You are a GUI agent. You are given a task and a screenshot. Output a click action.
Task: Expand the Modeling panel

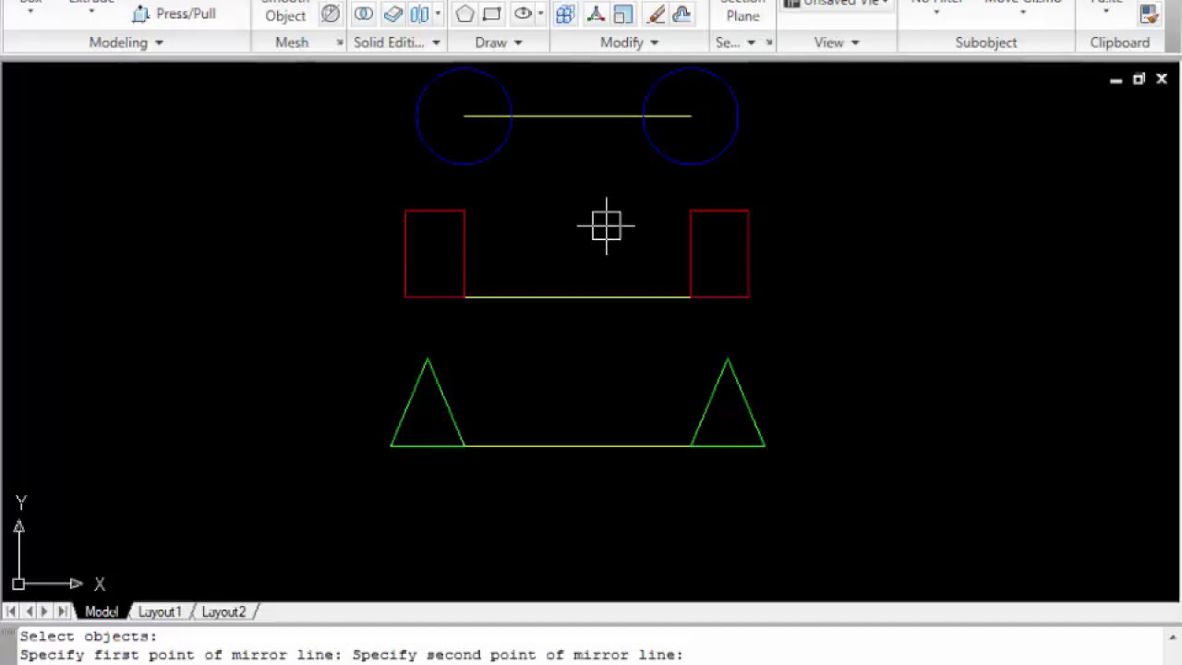[x=126, y=42]
